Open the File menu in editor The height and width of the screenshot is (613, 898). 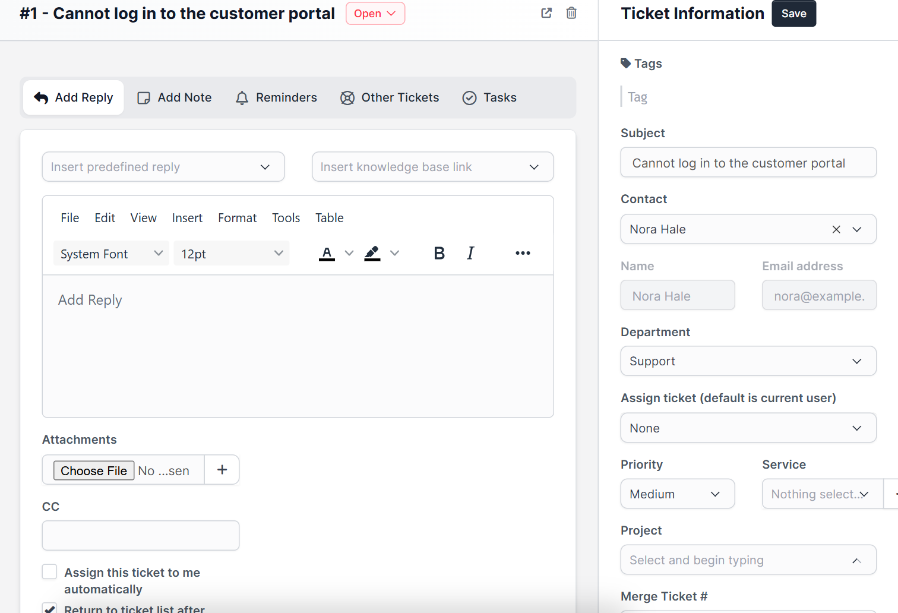[70, 218]
